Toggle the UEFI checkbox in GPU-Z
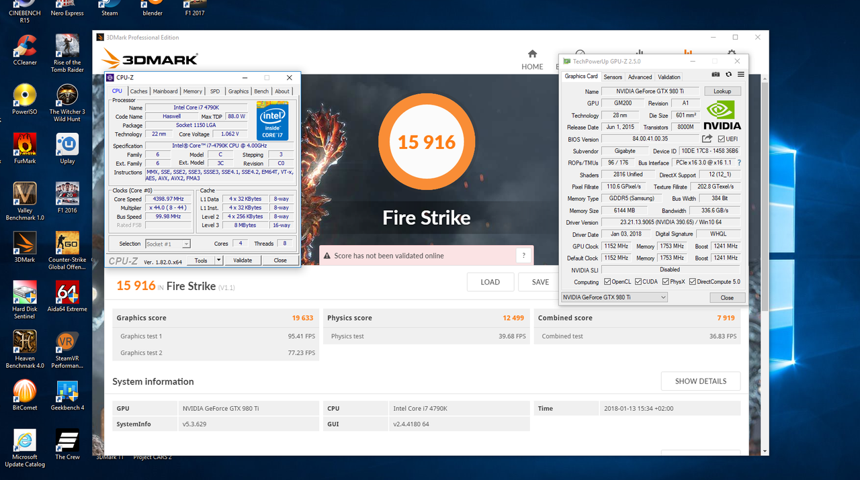Viewport: 860px width, 480px height. click(721, 139)
